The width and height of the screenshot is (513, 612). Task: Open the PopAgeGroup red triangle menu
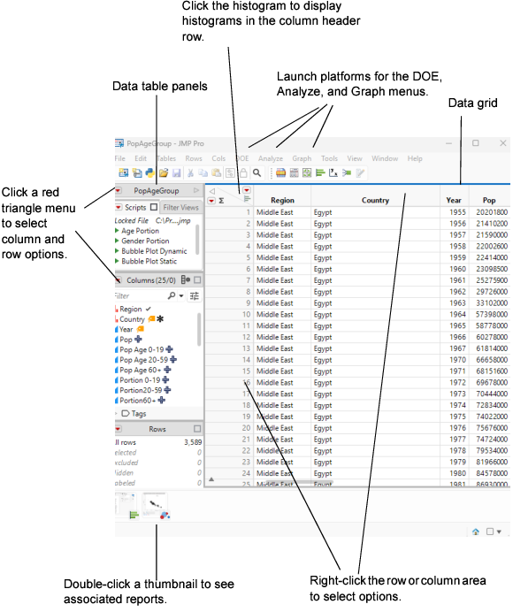118,191
